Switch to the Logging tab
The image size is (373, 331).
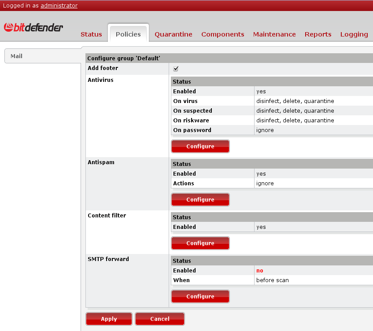point(354,34)
